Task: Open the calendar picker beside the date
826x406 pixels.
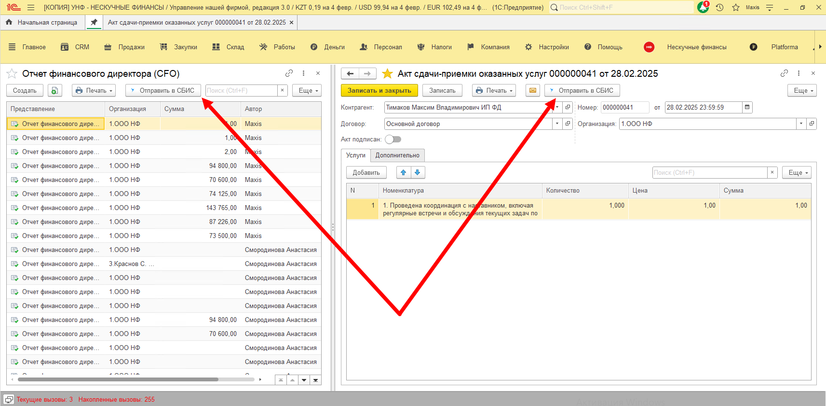Action: [747, 107]
